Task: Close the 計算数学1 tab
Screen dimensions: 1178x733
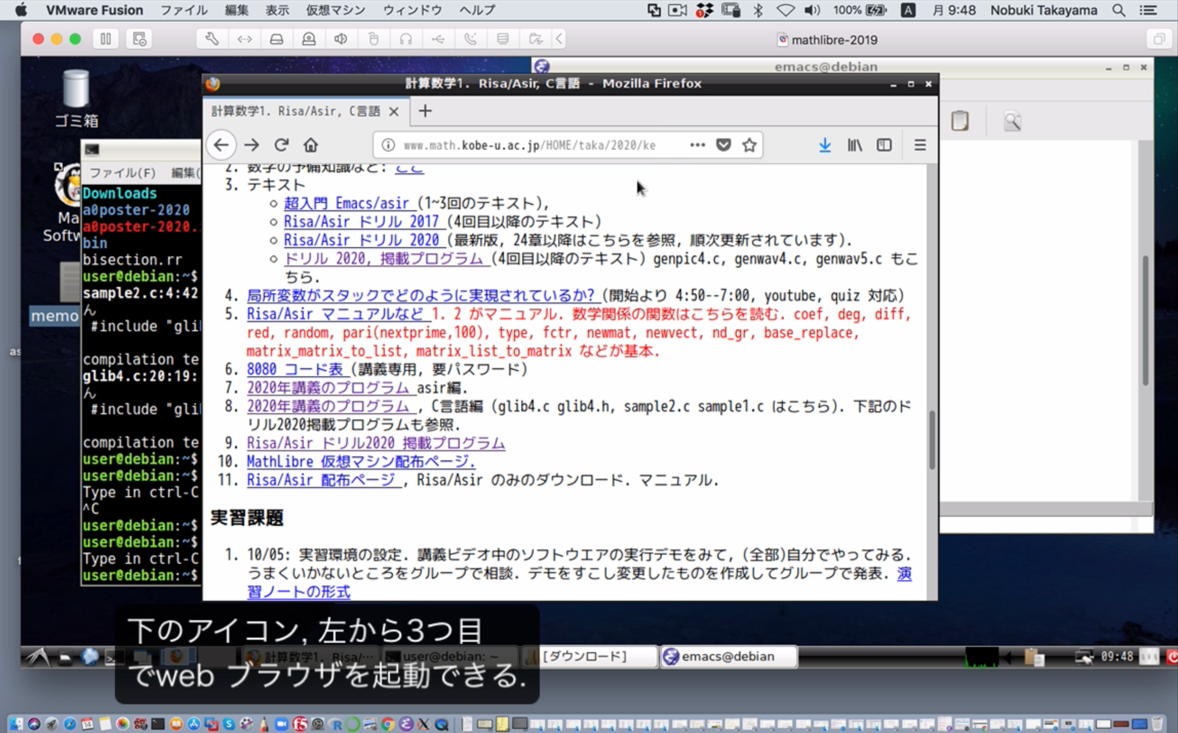Action: click(394, 111)
